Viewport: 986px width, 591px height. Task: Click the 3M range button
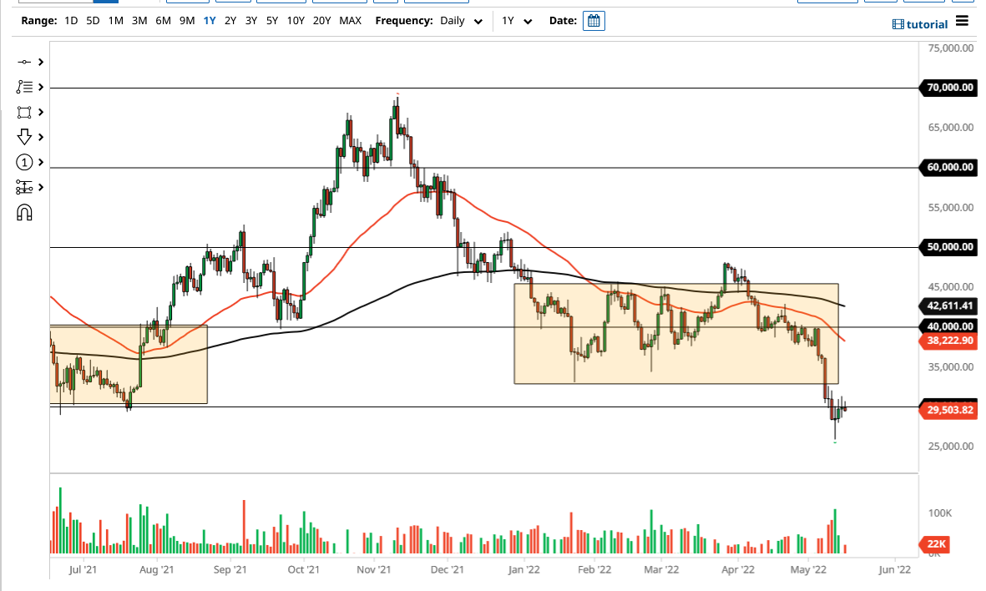pyautogui.click(x=138, y=20)
